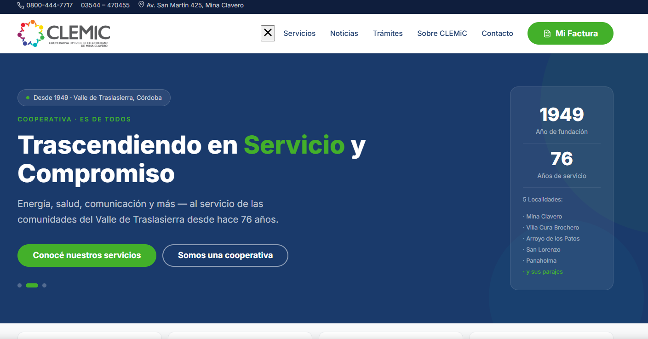Viewport: 648px width, 339px height.
Task: Click Mina Clavero in localities list
Action: pos(544,216)
